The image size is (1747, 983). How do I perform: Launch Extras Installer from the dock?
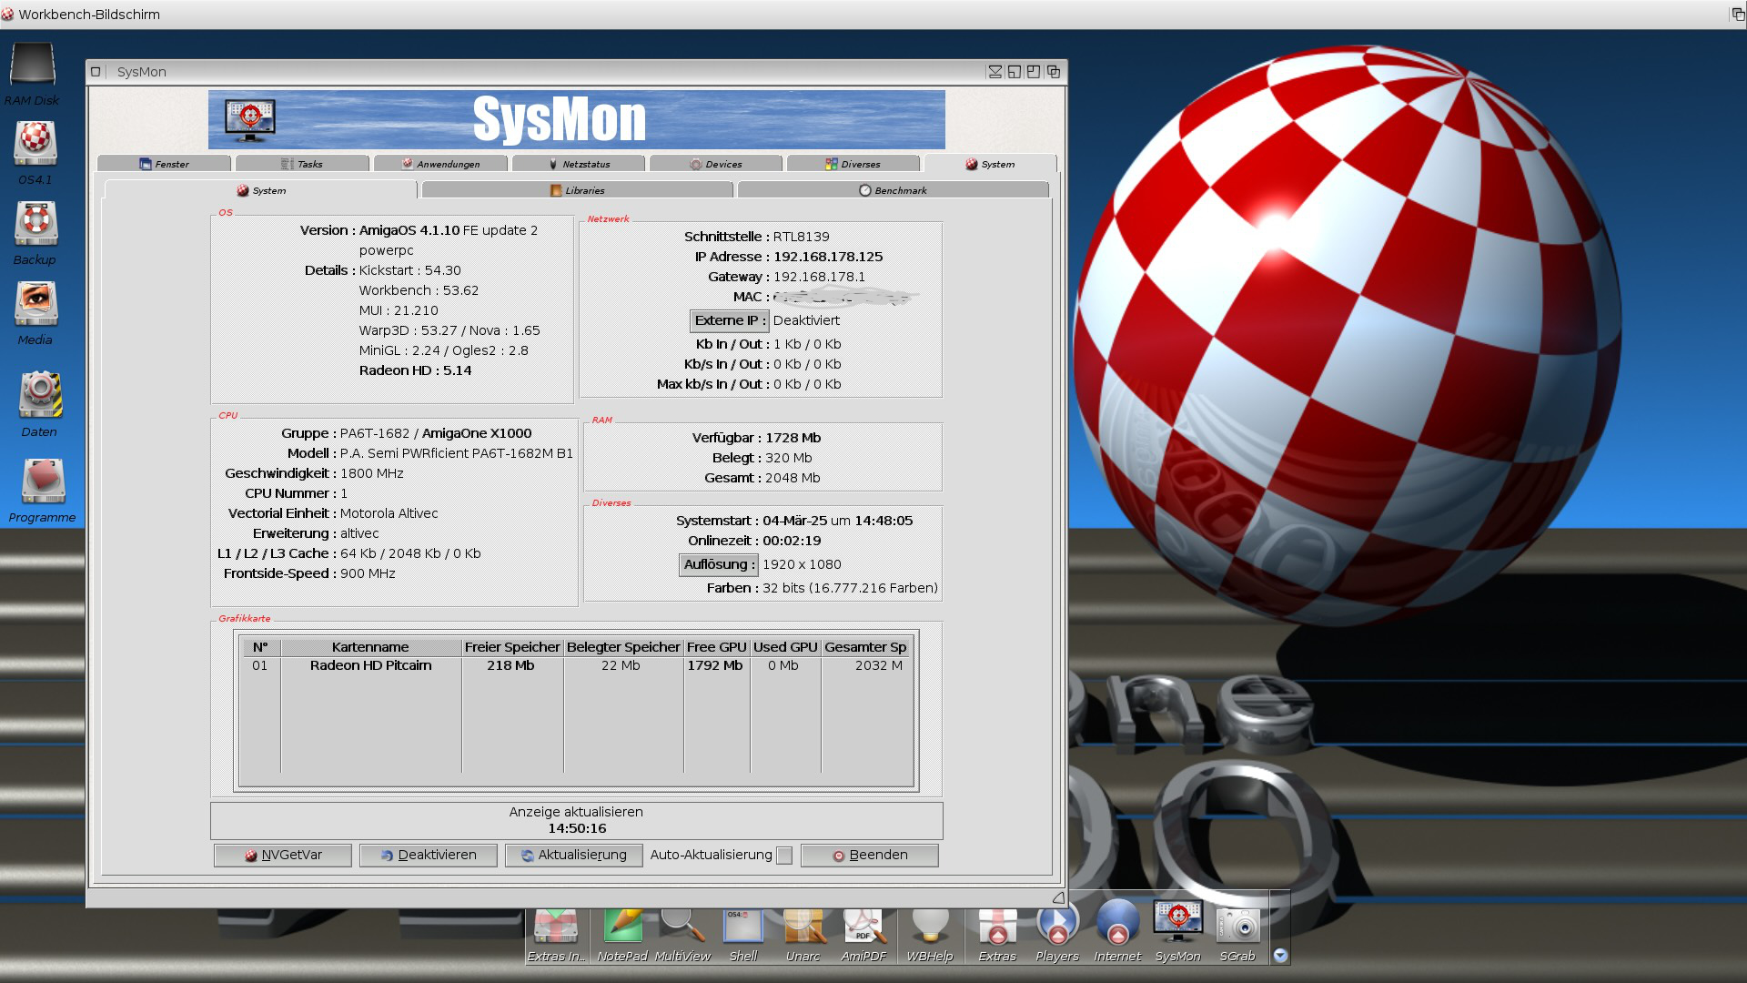[556, 935]
